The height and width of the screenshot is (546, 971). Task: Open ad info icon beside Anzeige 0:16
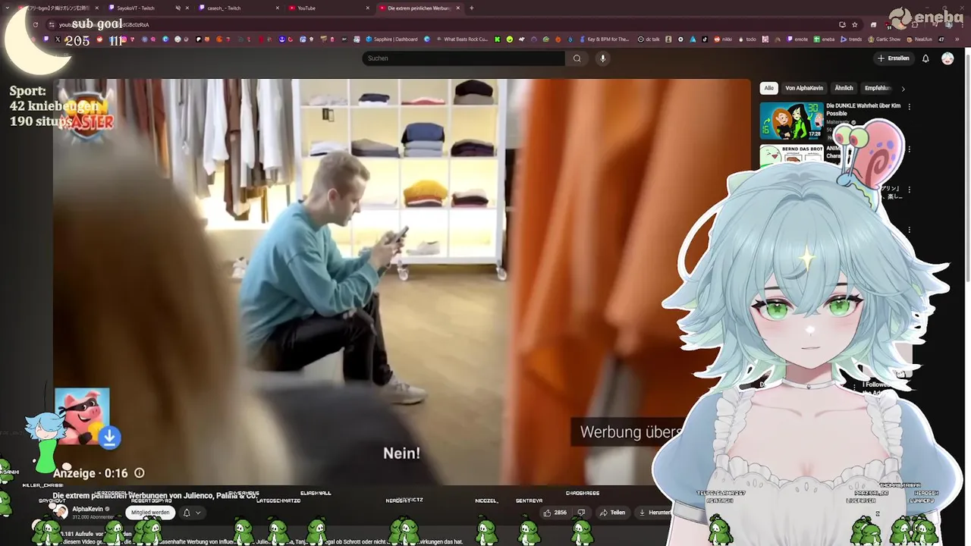point(140,473)
